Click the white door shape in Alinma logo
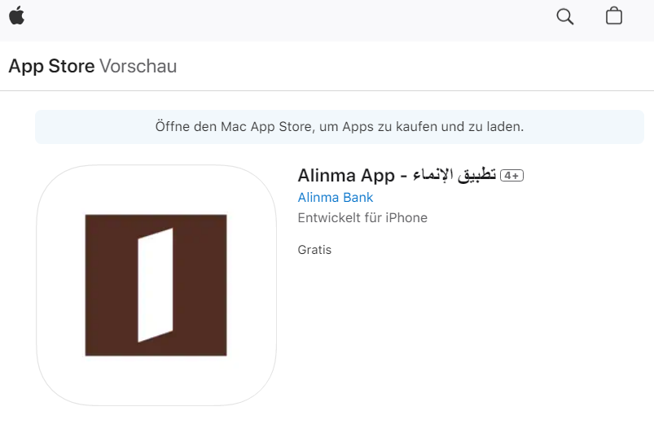This screenshot has width=654, height=433. tap(155, 285)
